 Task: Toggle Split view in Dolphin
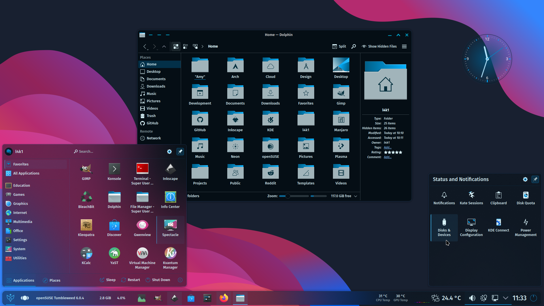pos(339,46)
